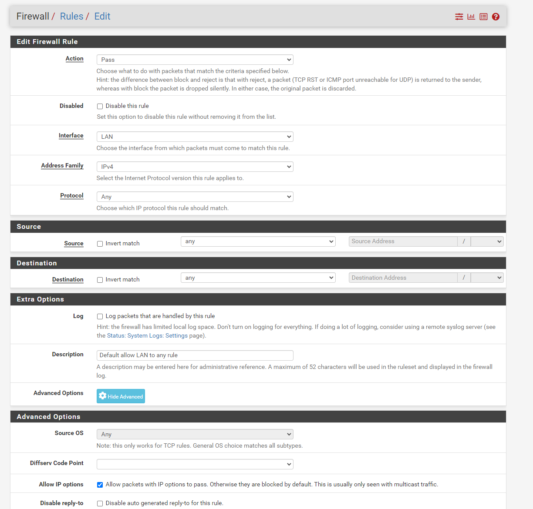Click the related status bar chart icon

[x=471, y=17]
